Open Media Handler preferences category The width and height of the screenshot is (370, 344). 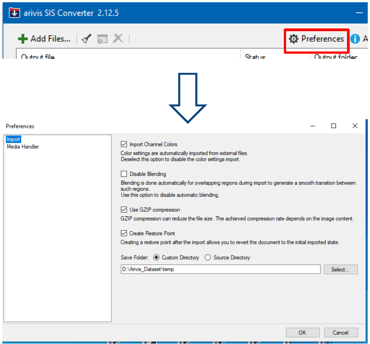[23, 147]
